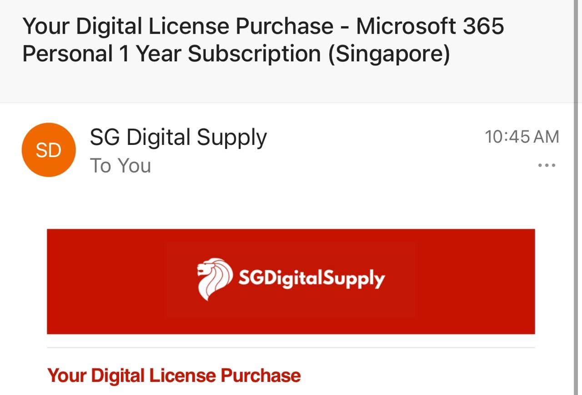Click the word "Subscription" in subject
The width and height of the screenshot is (582, 395).
point(254,54)
